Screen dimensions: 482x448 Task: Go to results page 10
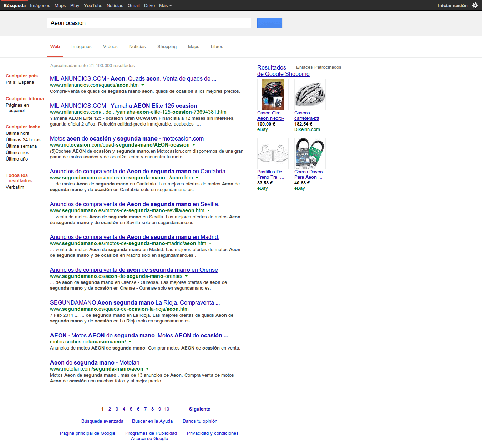pyautogui.click(x=167, y=409)
